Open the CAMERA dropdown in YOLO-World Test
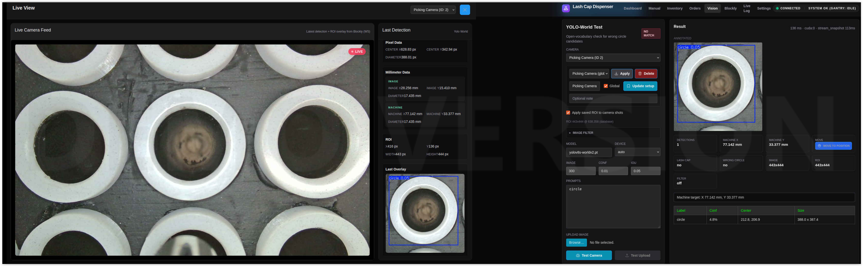The image size is (863, 266). 613,58
